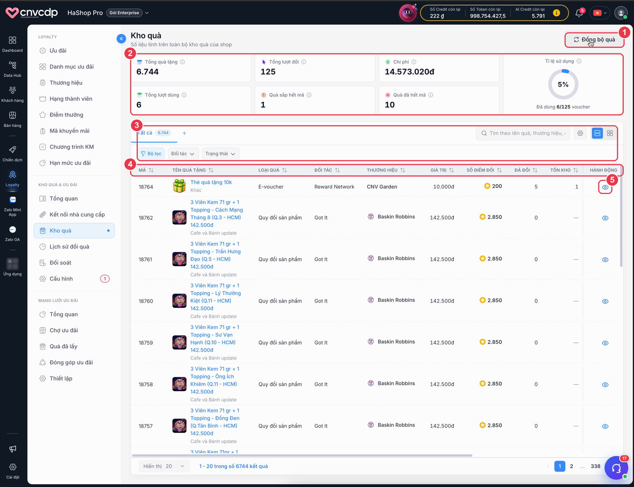Open Cài đặt gear icon
Screen dimensions: 634x487
pyautogui.click(x=12, y=467)
